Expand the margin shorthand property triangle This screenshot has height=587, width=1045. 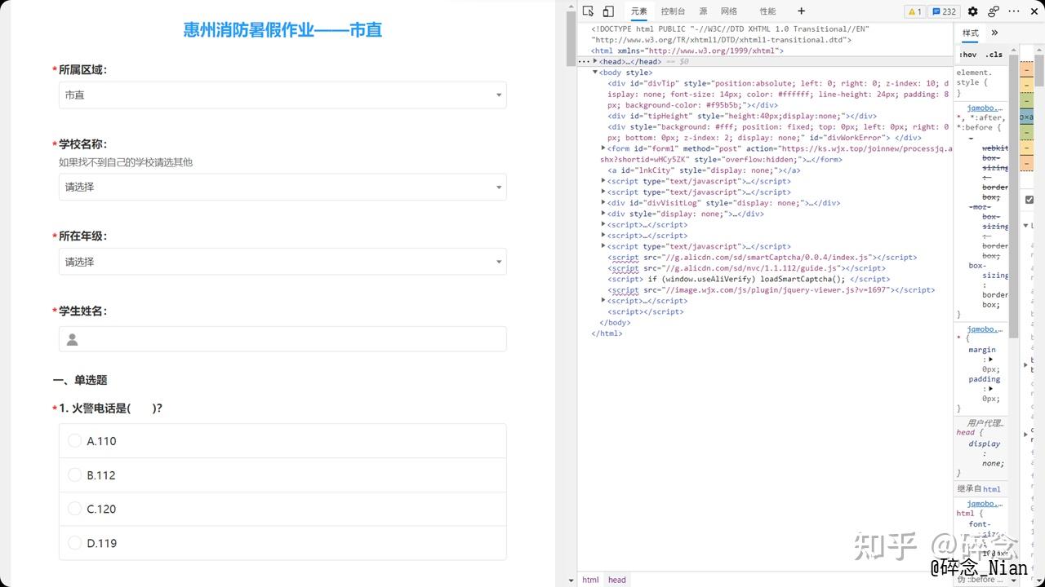pyautogui.click(x=990, y=360)
